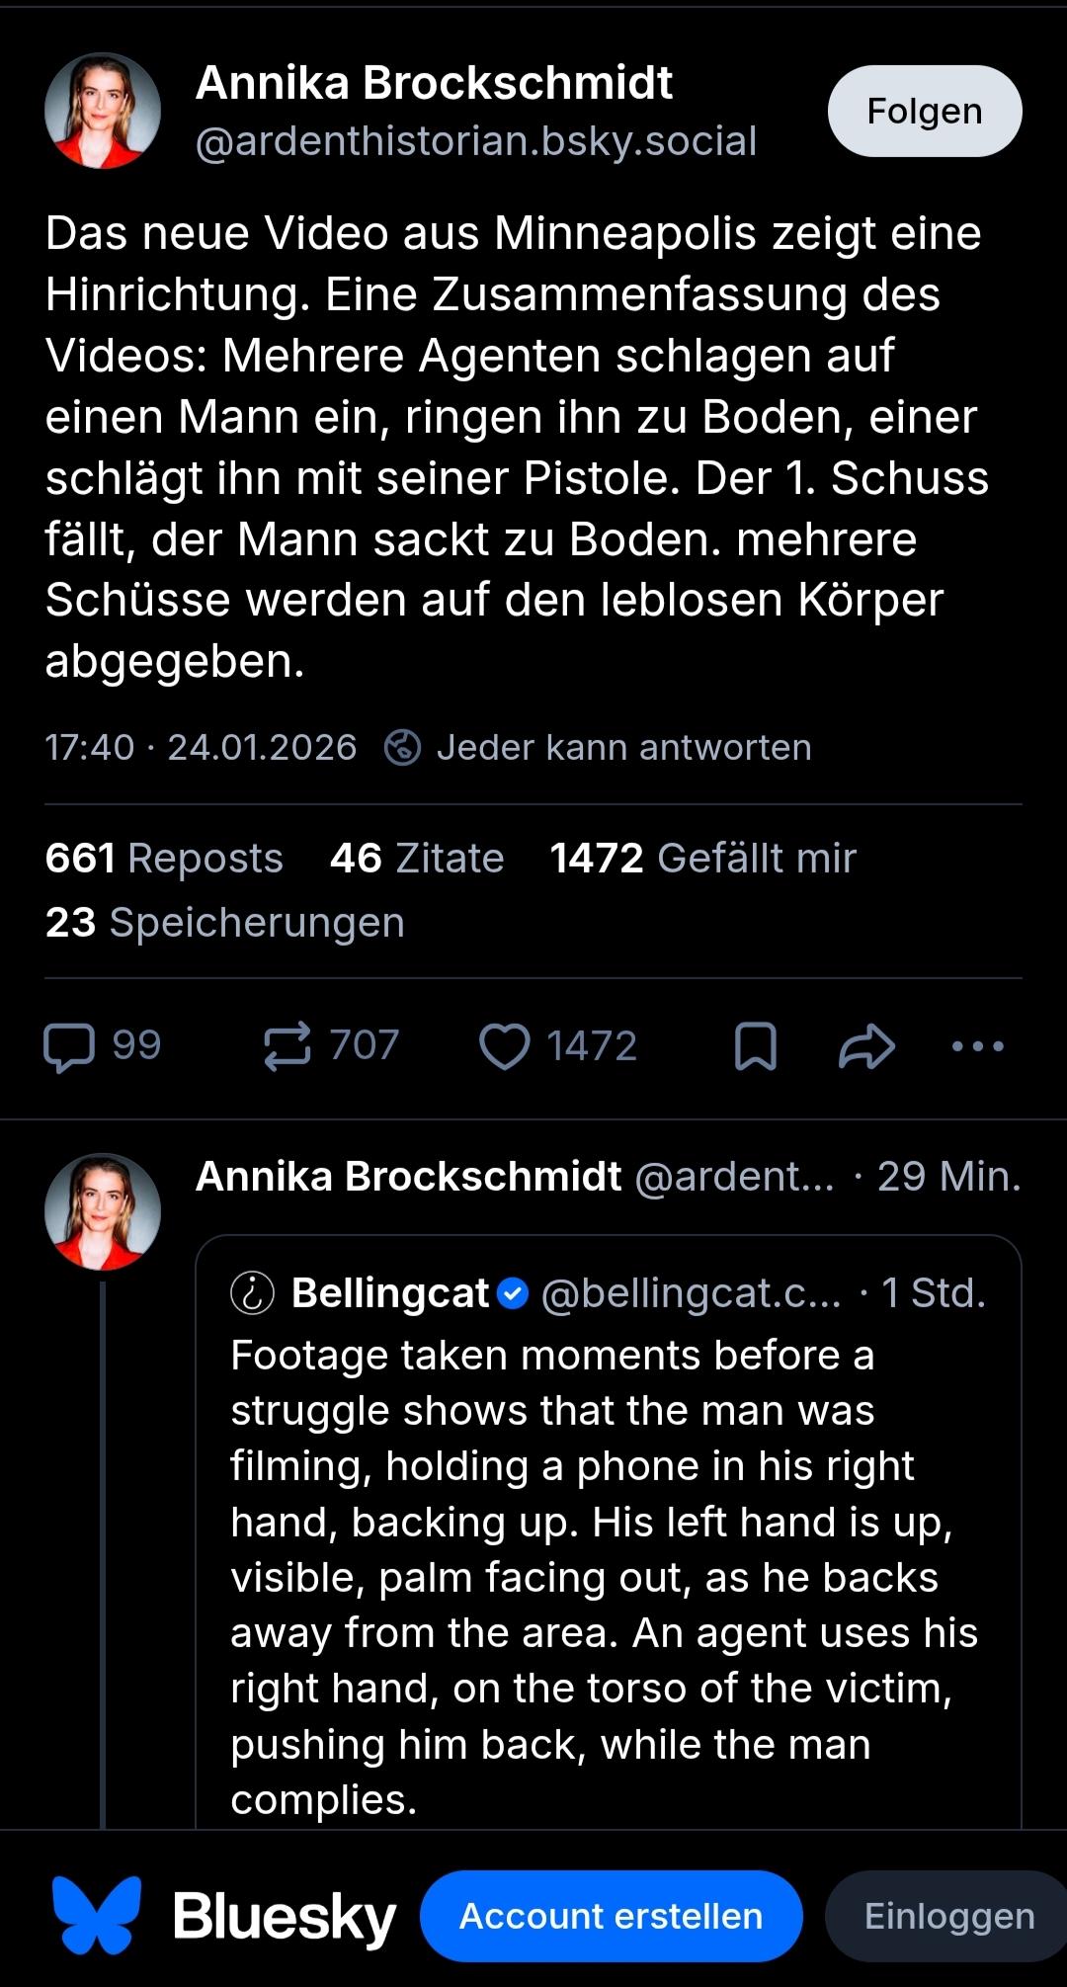
Task: Repost the post using the arrows icon
Action: pos(287,1046)
